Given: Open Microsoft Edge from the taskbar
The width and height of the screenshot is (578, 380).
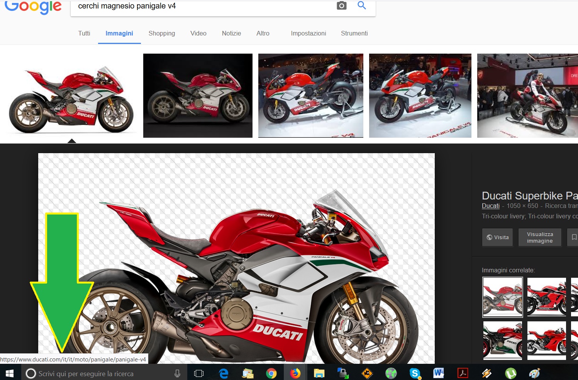Looking at the screenshot, I should [x=224, y=373].
